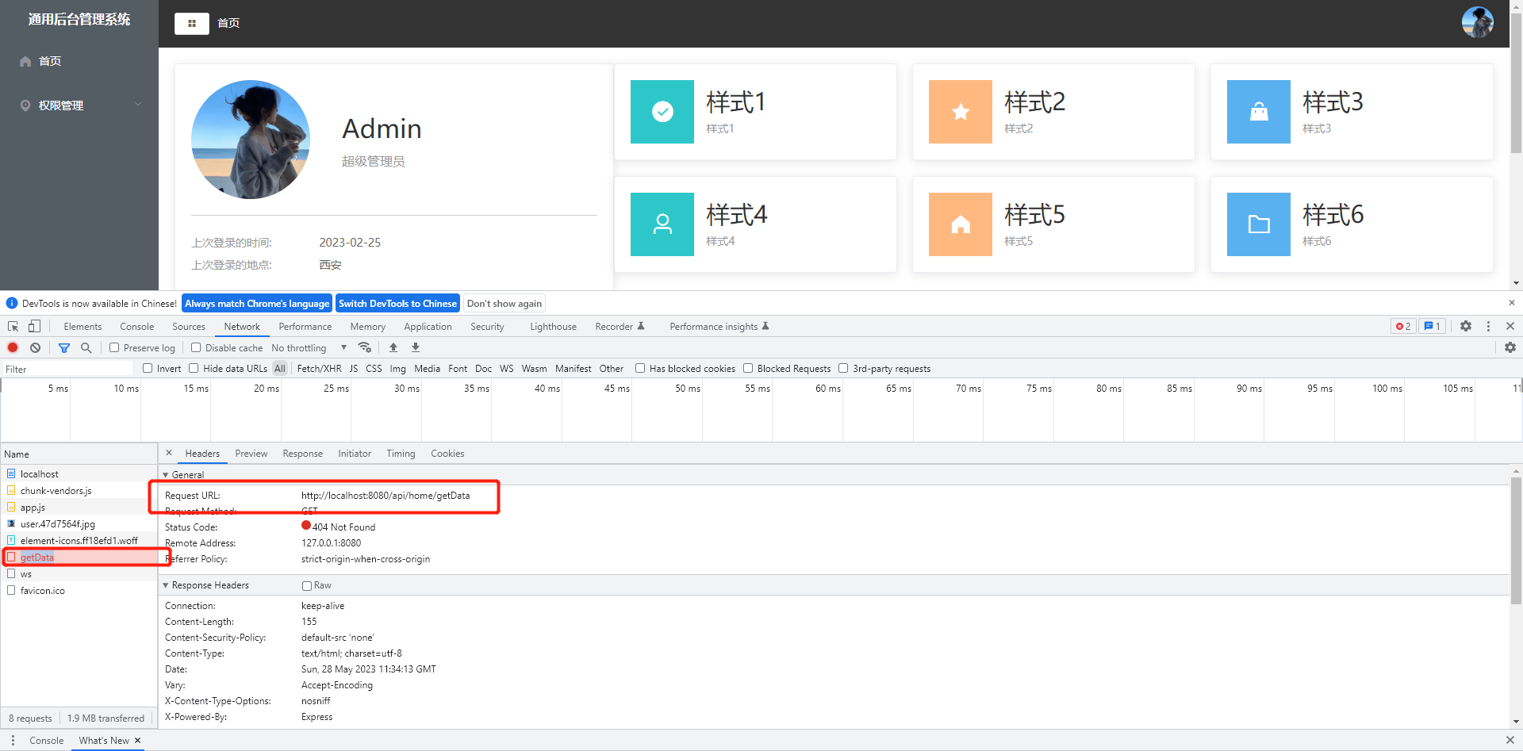This screenshot has height=751, width=1523.
Task: Expand the 权限管理 sidebar menu
Action: pyautogui.click(x=79, y=105)
